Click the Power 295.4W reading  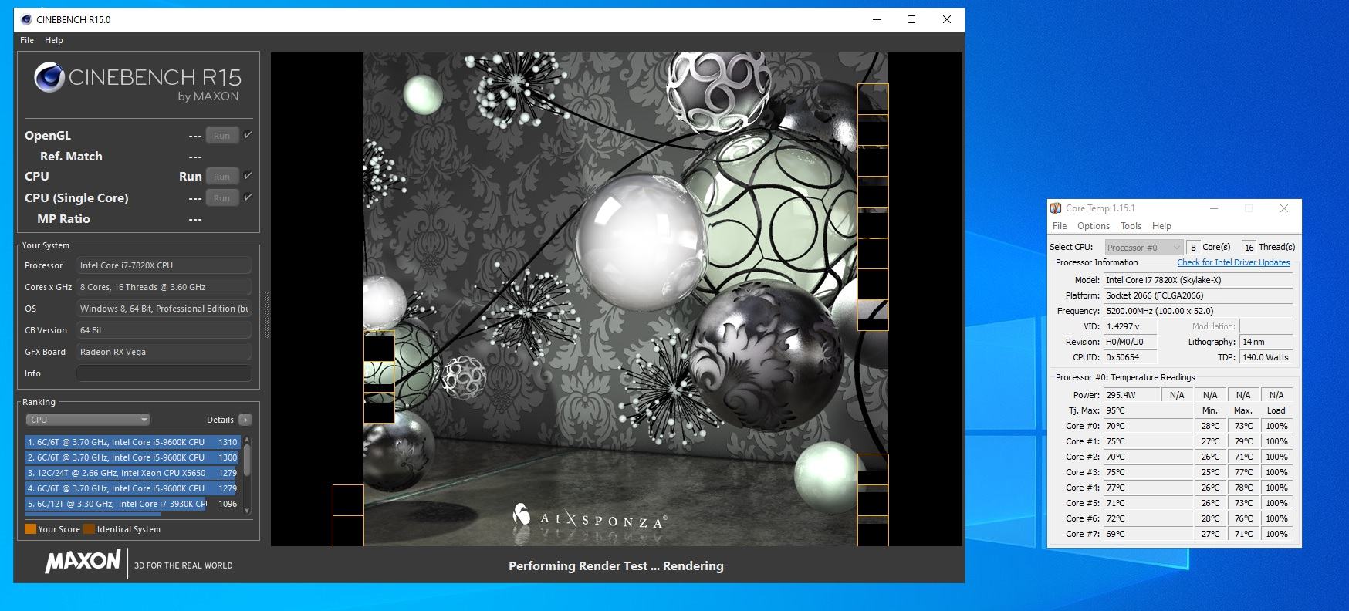pos(1131,395)
